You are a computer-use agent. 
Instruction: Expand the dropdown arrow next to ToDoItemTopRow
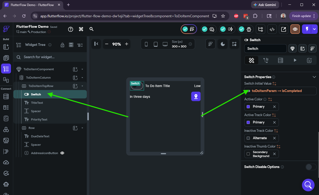[x=82, y=86]
